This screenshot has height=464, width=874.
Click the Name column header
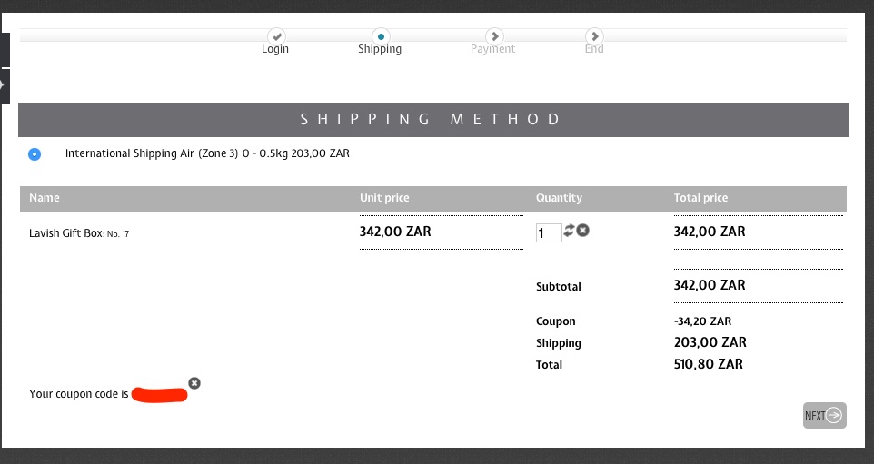(45, 198)
